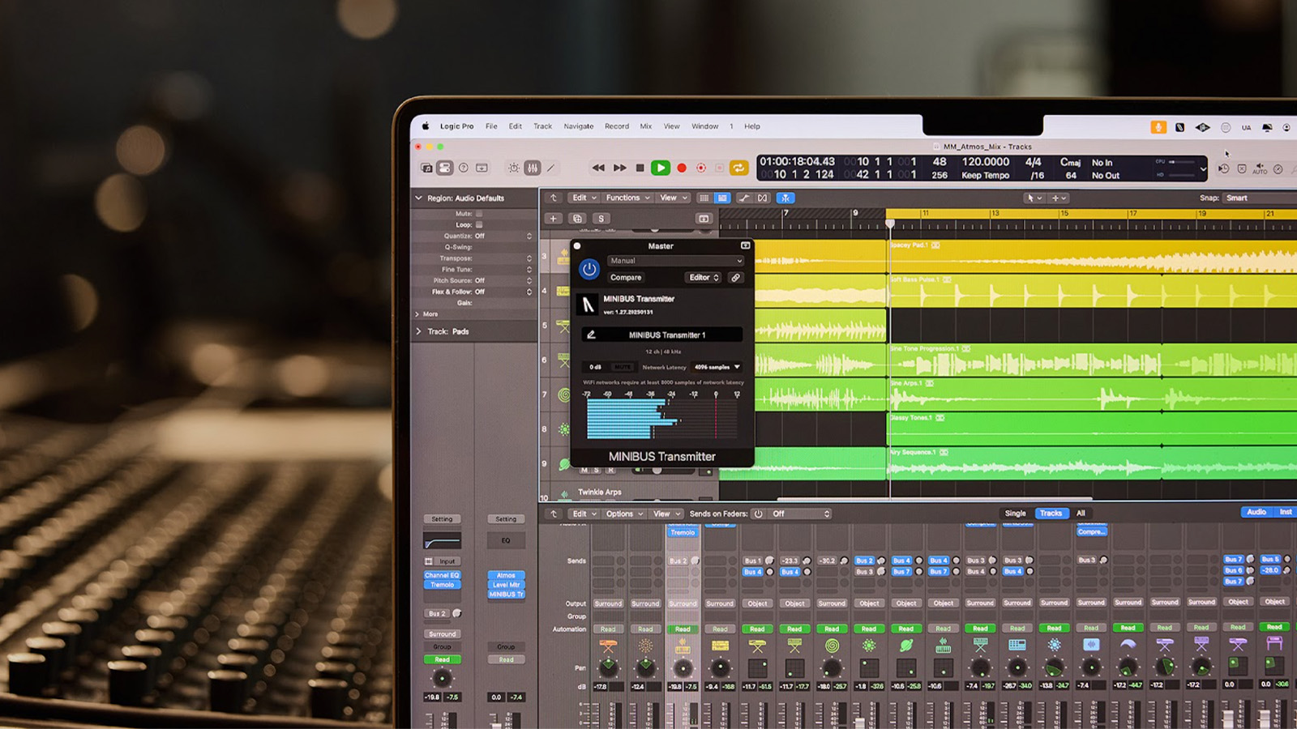Open the Apple menu
This screenshot has height=729, width=1297.
pos(425,126)
